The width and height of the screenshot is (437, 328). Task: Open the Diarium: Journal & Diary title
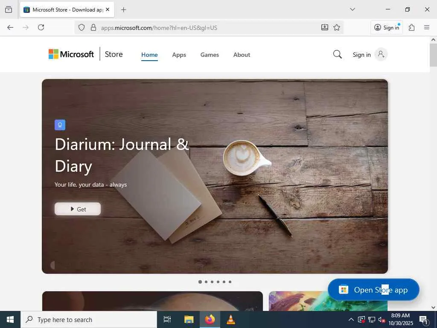coord(122,155)
